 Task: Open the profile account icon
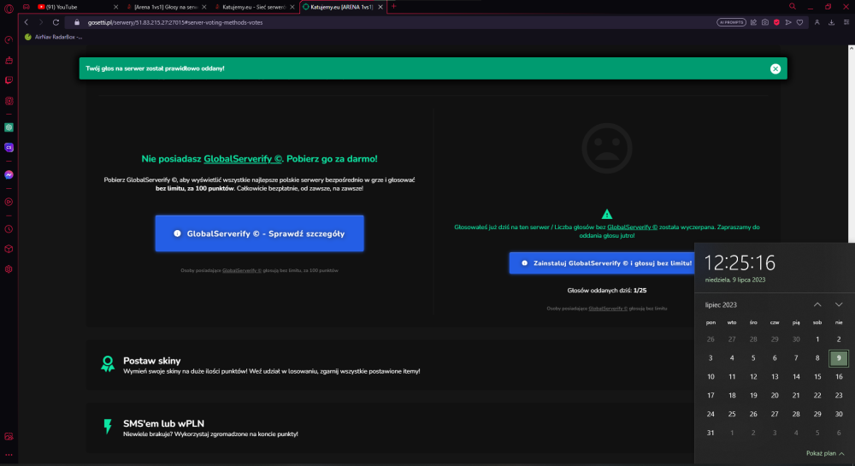[817, 22]
